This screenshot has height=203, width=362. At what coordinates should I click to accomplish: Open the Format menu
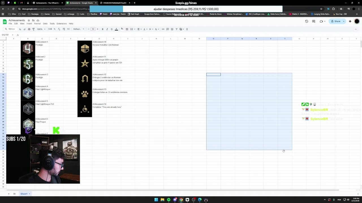(37, 24)
